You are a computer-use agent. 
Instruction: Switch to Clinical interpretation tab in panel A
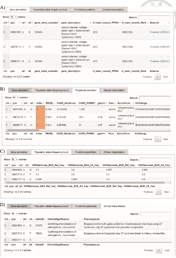113,10
